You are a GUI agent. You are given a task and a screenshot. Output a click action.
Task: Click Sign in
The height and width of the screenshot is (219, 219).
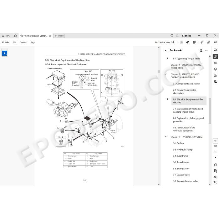(186, 36)
